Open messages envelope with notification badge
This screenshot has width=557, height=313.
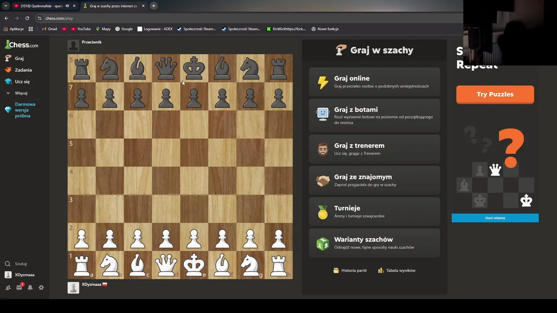19,287
